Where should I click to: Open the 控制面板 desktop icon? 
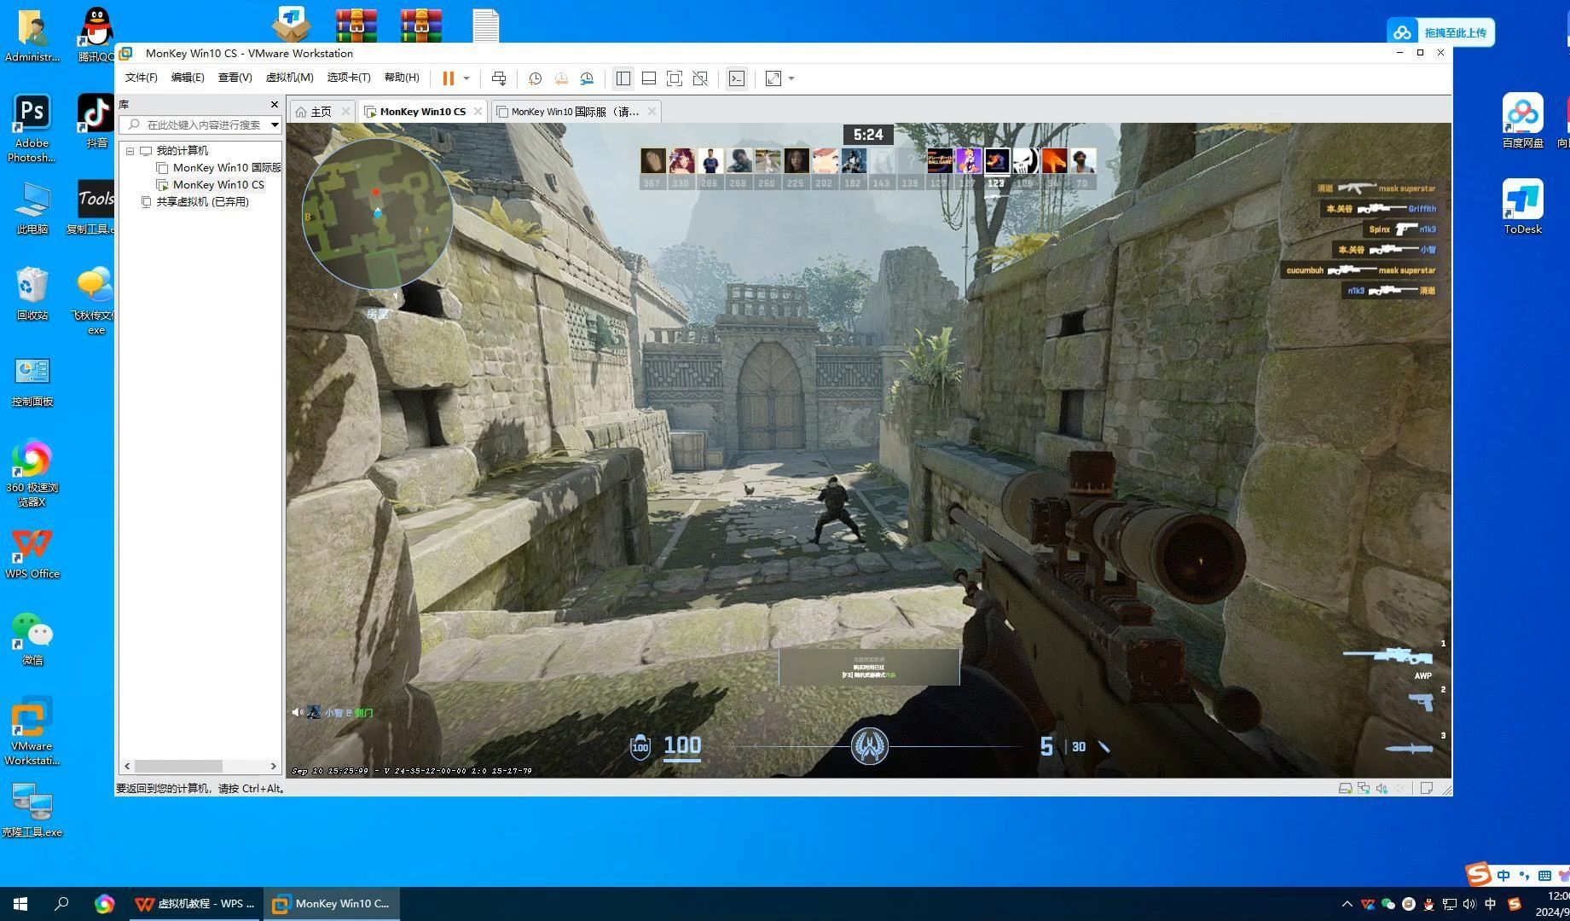pos(32,379)
